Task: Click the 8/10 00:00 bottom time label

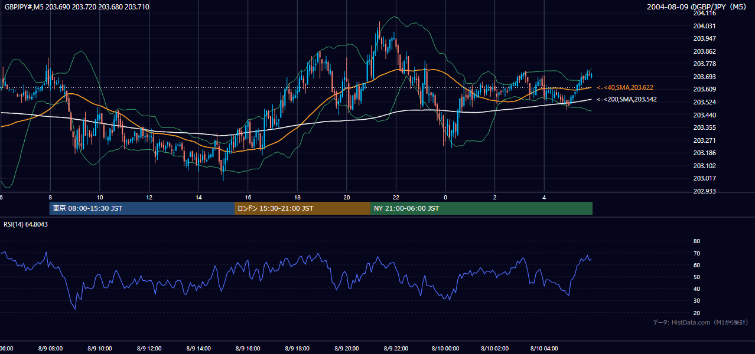Action: click(445, 349)
